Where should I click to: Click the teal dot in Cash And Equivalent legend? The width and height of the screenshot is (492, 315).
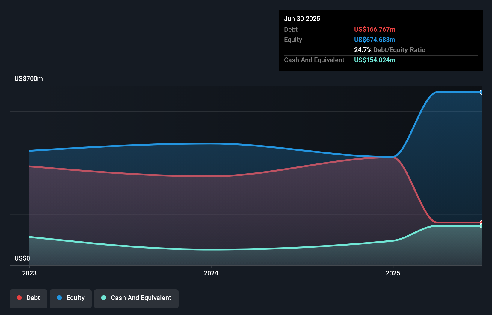[103, 298]
